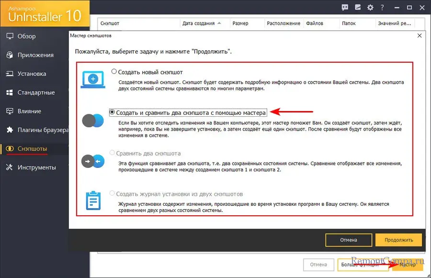Sort by the 'Дата создания' column header
Viewport: 431px width, 278px height.
point(200,23)
